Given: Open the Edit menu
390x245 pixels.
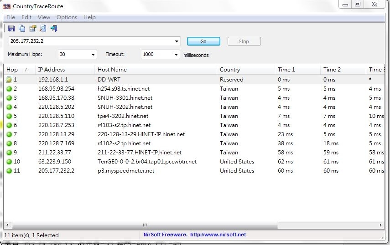Looking at the screenshot, I should pyautogui.click(x=26, y=17).
